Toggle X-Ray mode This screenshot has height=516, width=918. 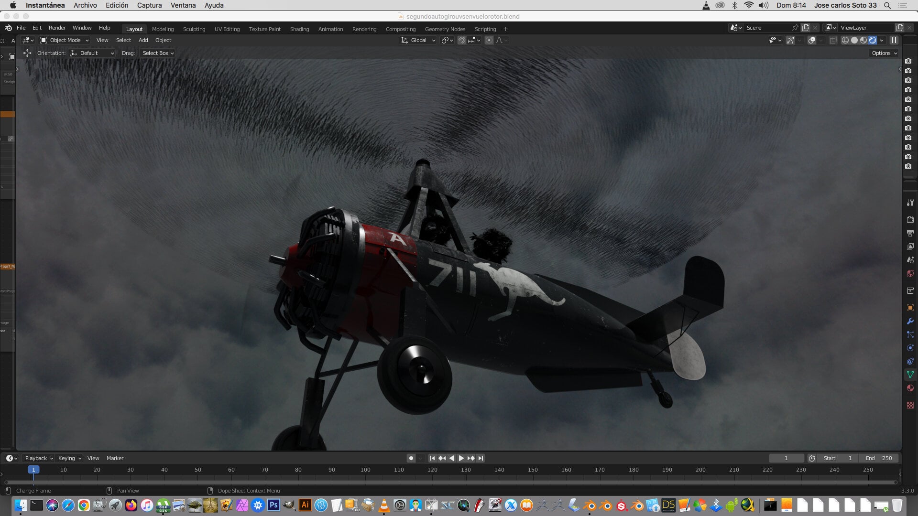833,40
